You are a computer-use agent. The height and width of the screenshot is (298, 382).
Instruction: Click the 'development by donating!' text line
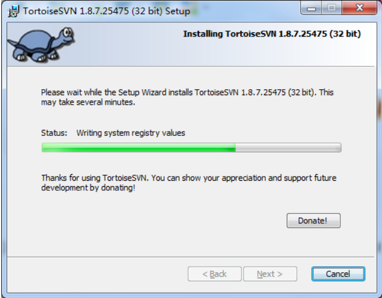point(88,188)
